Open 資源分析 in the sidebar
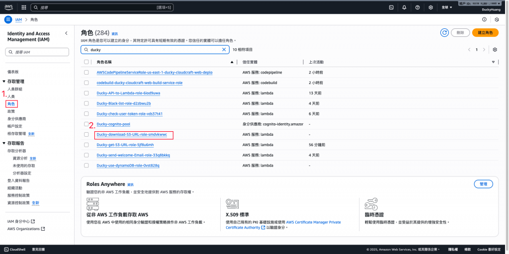509x254 pixels. [20, 158]
